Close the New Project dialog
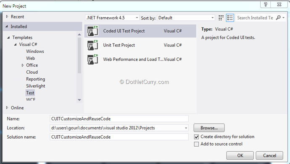Screen dimensions: 290x164 (279, 5)
